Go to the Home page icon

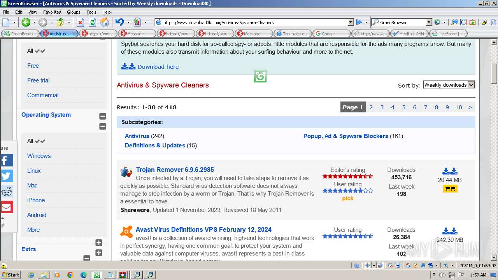point(105,22)
